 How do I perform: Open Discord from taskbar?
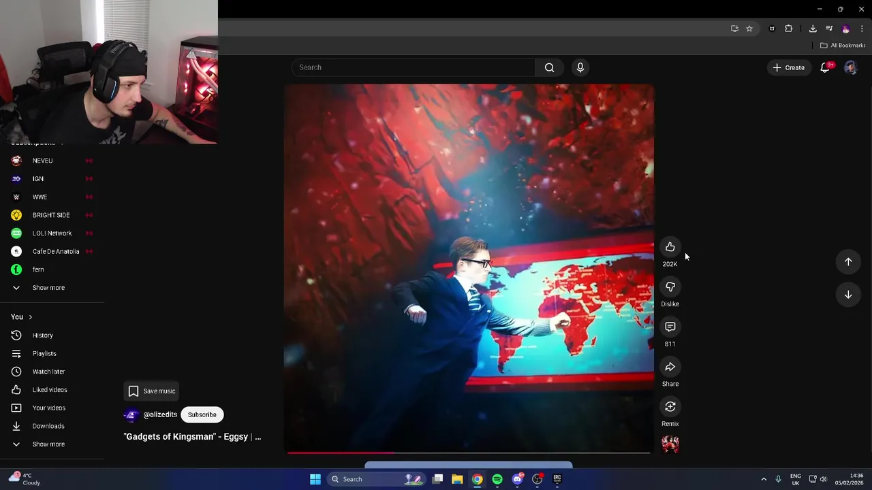(x=517, y=479)
